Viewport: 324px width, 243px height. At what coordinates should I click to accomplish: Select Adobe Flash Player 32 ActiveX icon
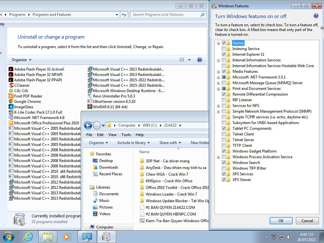coord(11,69)
